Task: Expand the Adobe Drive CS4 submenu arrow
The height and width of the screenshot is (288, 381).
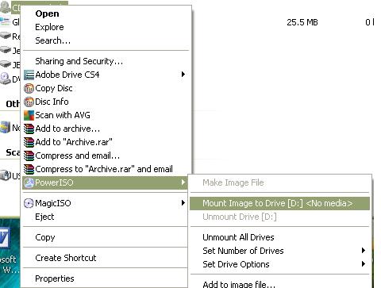Action: [183, 75]
